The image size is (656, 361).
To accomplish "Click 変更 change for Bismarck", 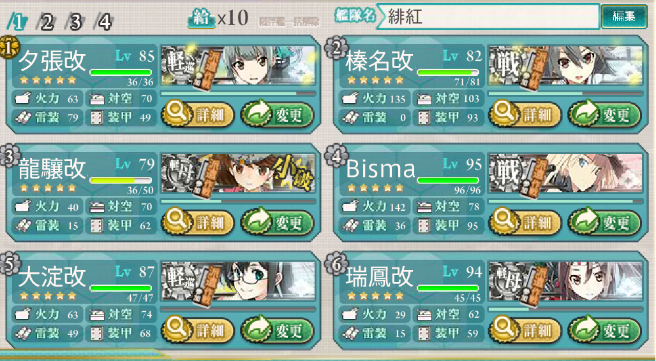I will tap(604, 222).
